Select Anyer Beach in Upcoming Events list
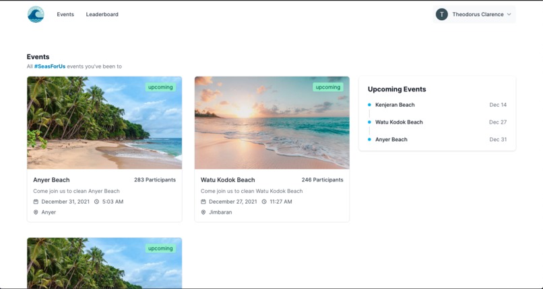543x289 pixels. (391, 140)
